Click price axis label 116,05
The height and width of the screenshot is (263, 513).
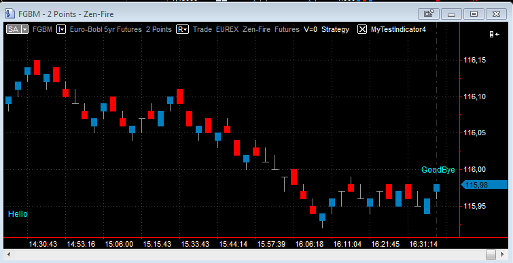coord(475,133)
